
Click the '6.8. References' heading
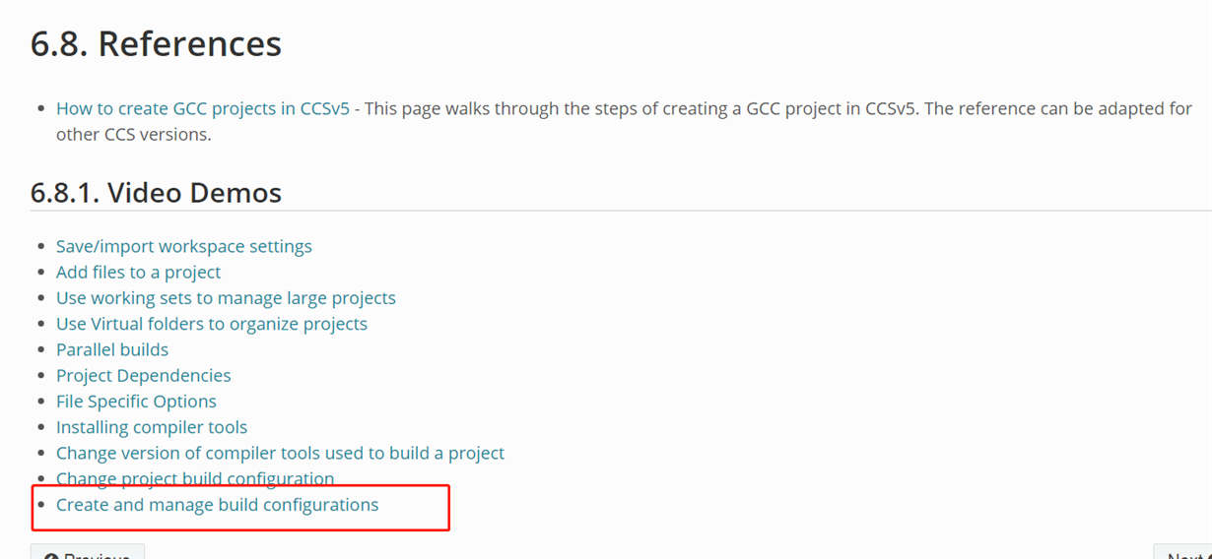click(156, 44)
